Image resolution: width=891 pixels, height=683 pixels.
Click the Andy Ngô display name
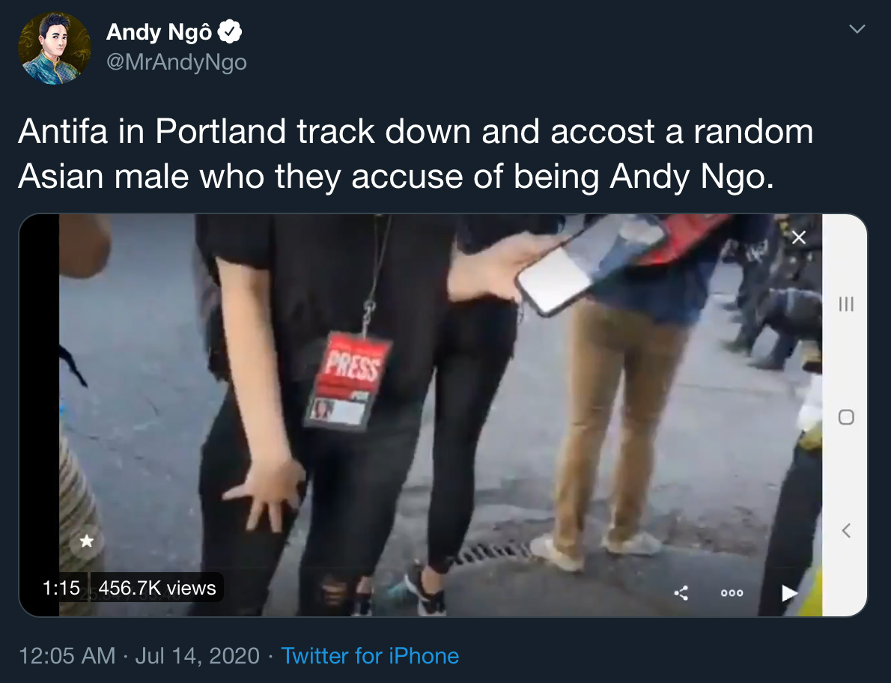[159, 32]
